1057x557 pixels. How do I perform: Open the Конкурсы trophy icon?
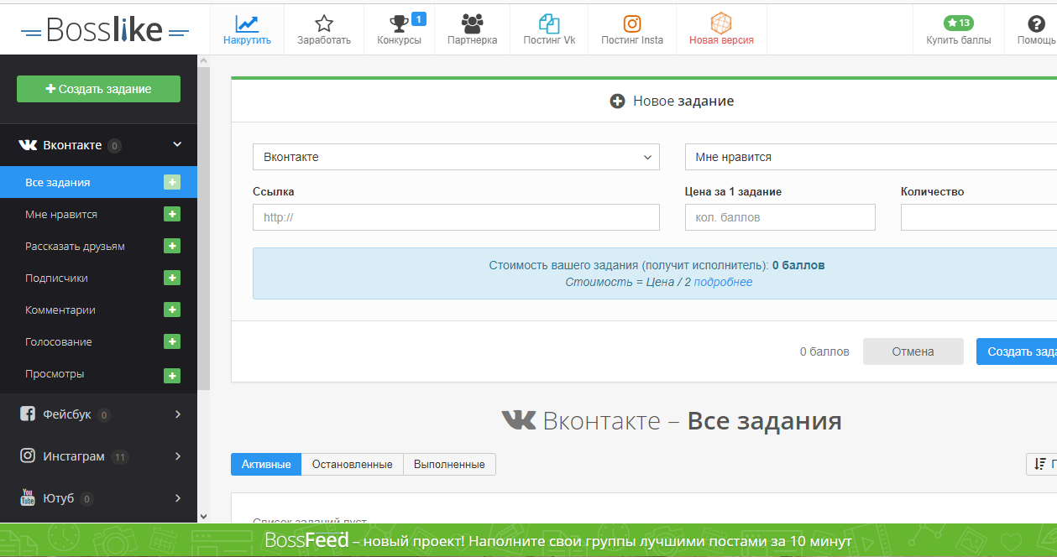[399, 23]
